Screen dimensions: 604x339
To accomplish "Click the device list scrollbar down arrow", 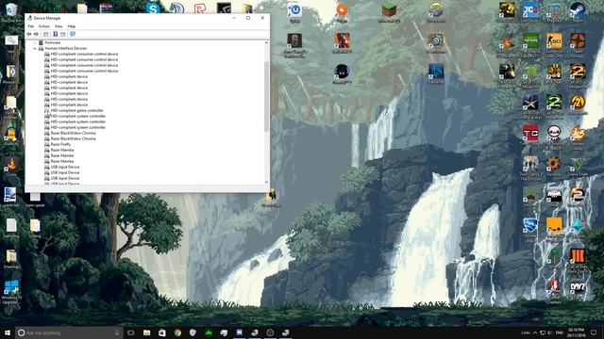I will pos(266,183).
